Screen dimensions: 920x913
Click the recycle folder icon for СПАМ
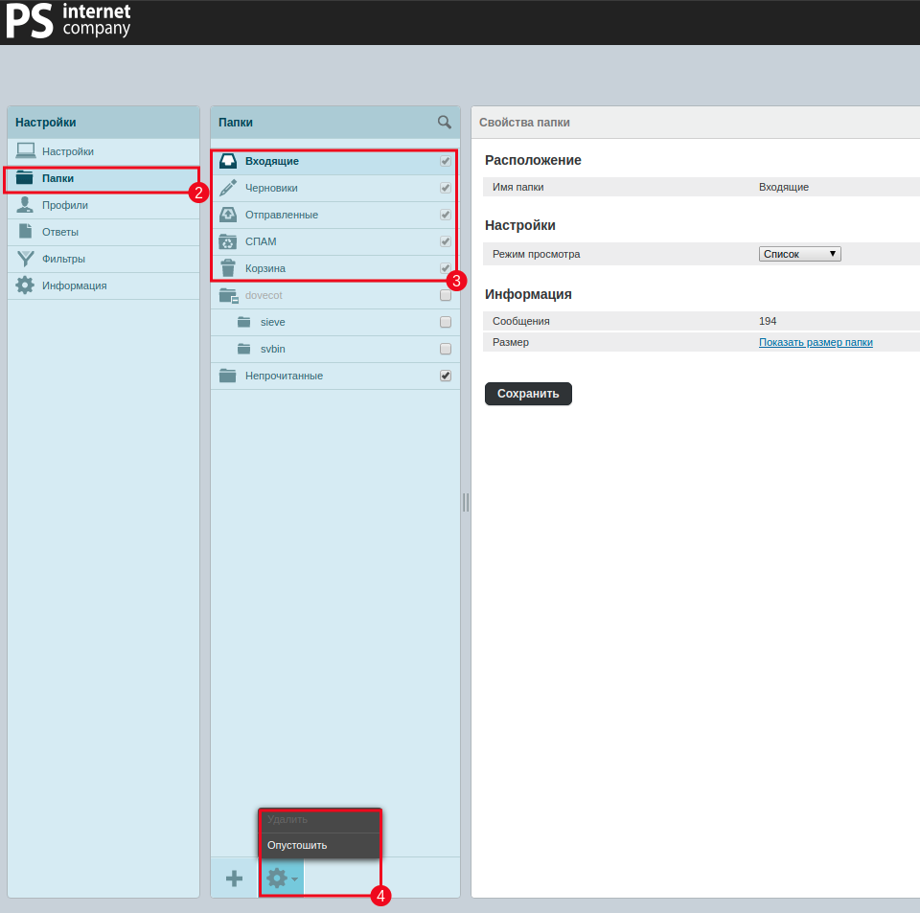point(228,241)
